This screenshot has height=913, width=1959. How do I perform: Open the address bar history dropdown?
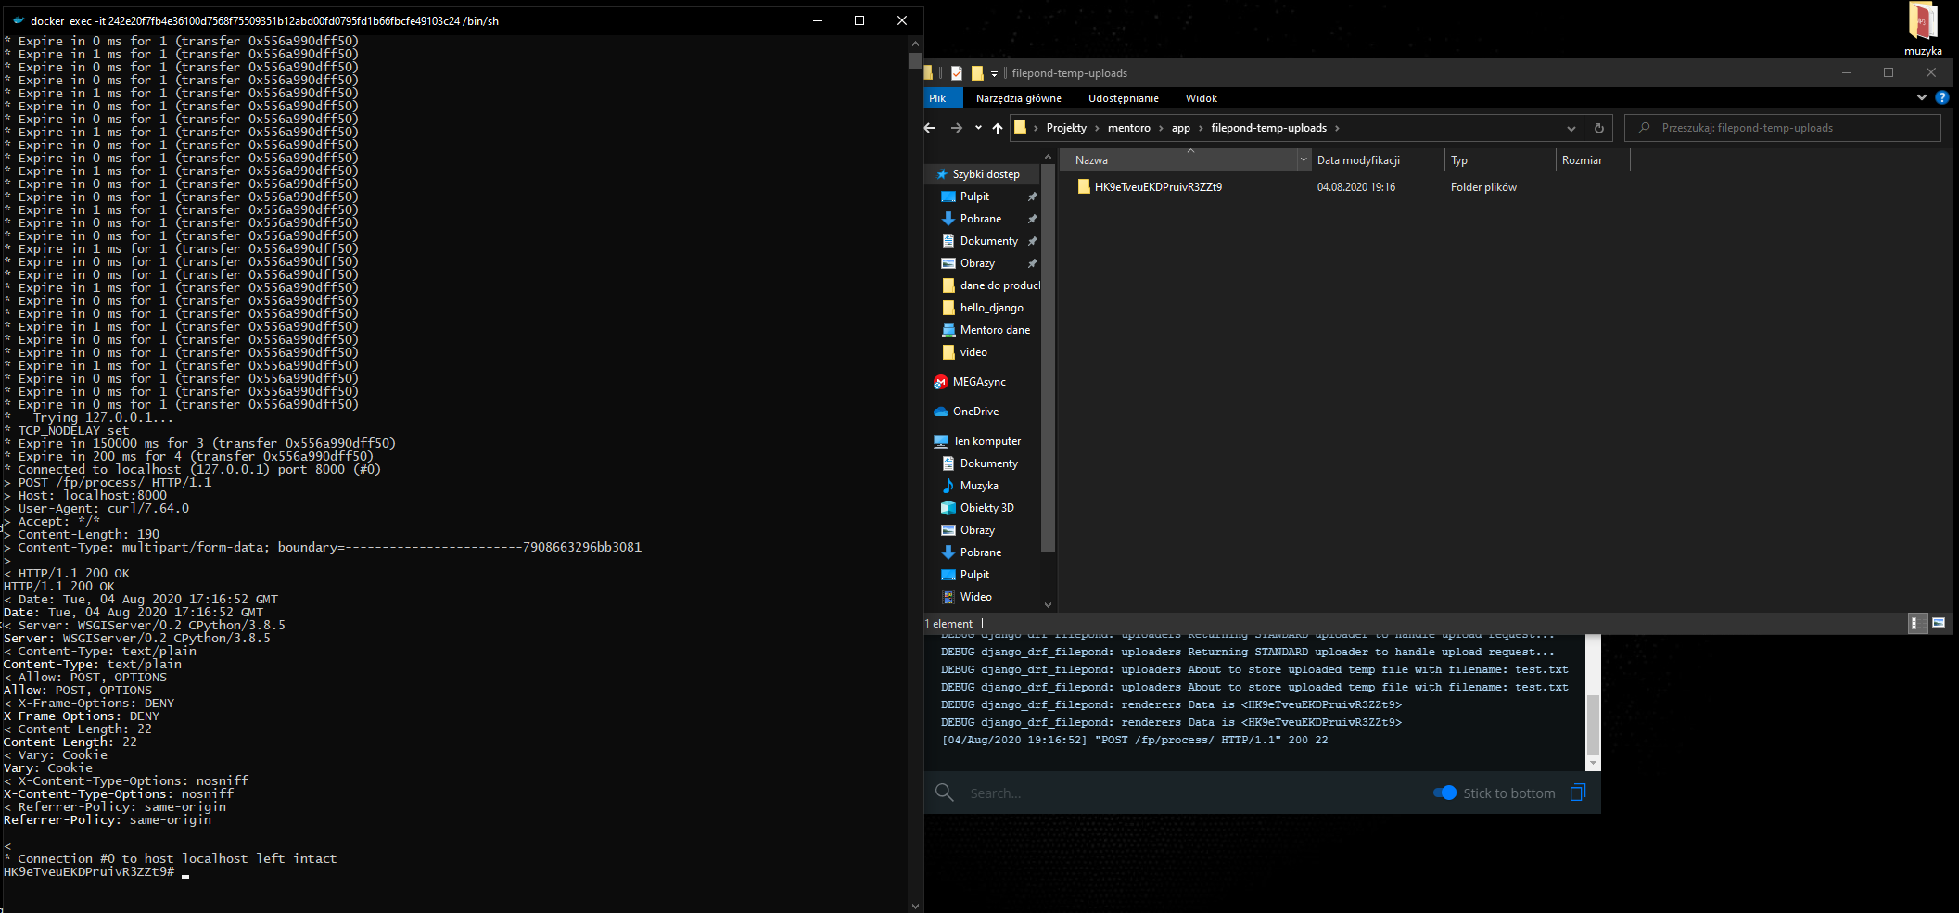coord(1571,128)
